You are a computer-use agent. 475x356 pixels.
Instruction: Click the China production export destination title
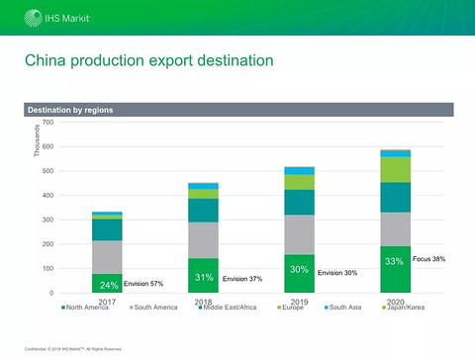click(149, 60)
